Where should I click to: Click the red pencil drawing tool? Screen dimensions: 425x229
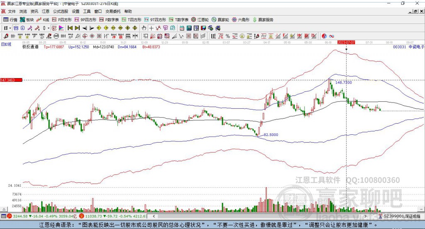[x=6, y=36]
